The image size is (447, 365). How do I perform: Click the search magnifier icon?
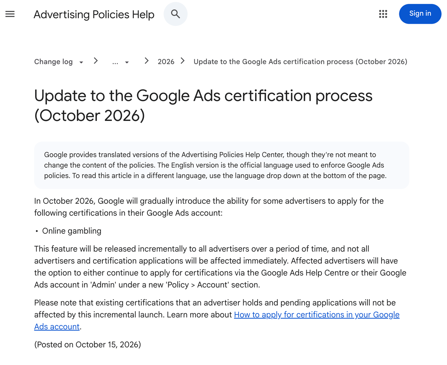[x=175, y=14]
